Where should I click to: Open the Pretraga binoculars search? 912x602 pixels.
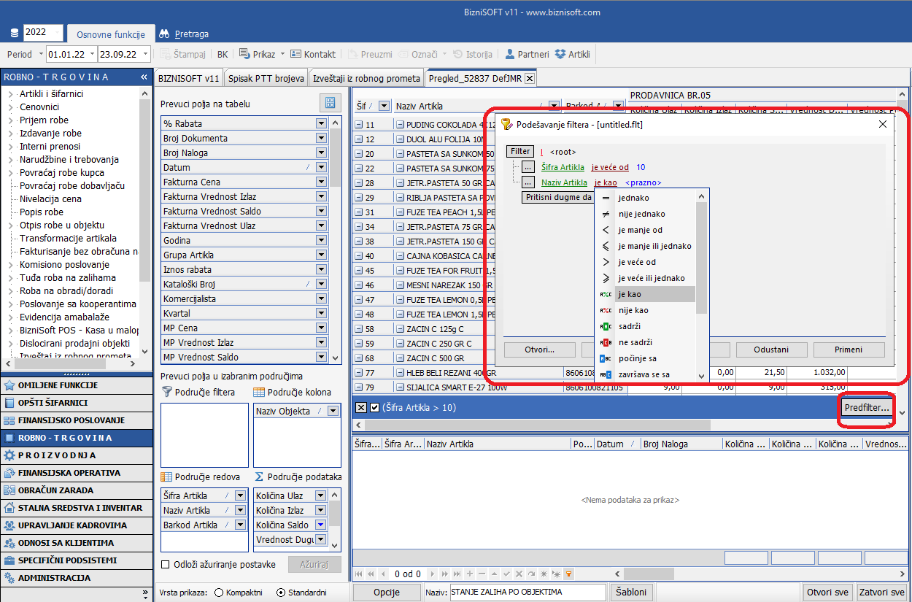coord(164,34)
